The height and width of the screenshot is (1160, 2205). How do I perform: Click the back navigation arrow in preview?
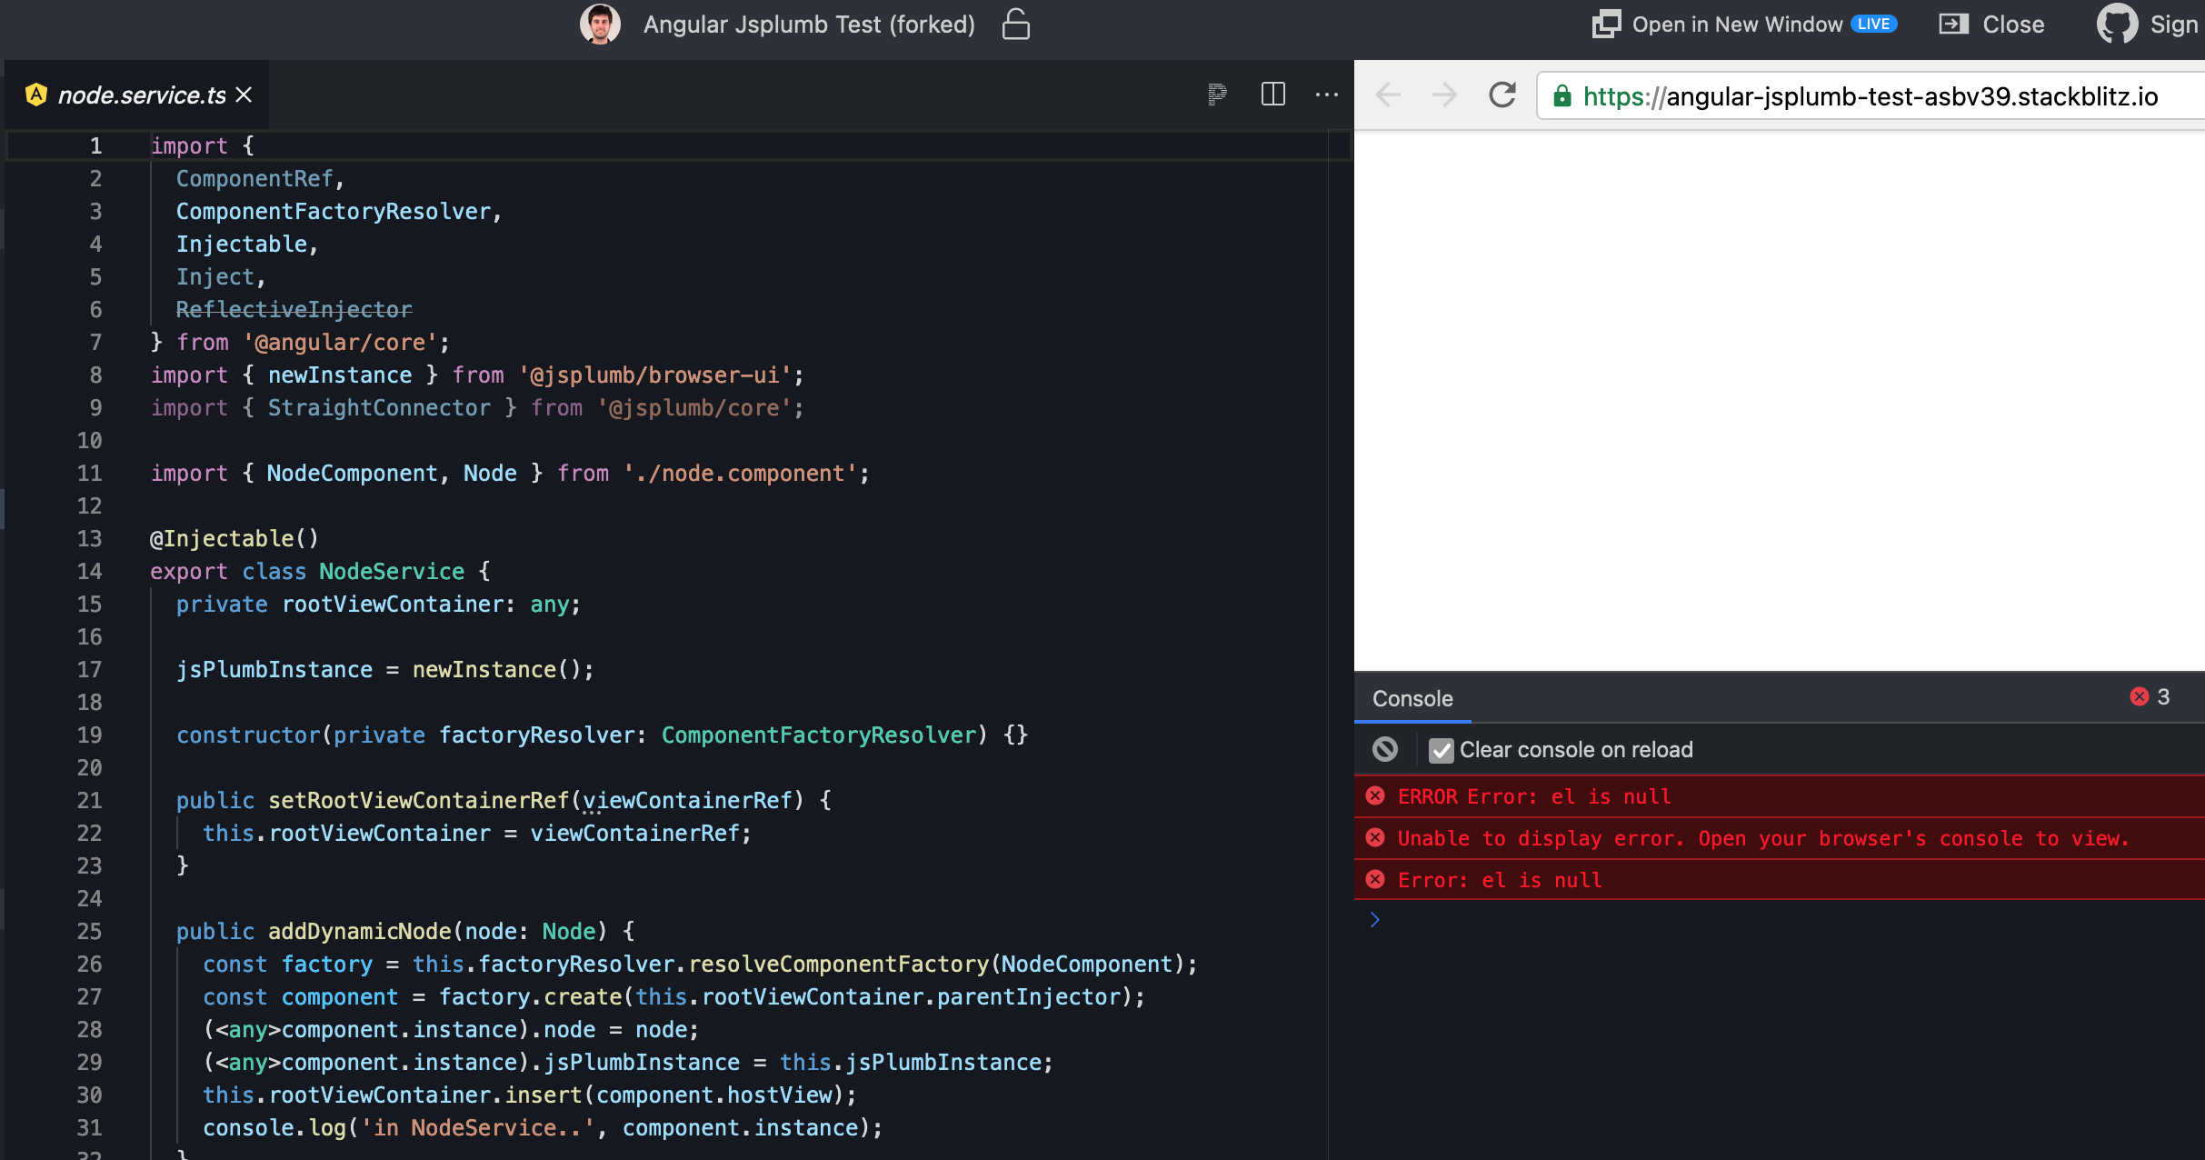(x=1386, y=95)
